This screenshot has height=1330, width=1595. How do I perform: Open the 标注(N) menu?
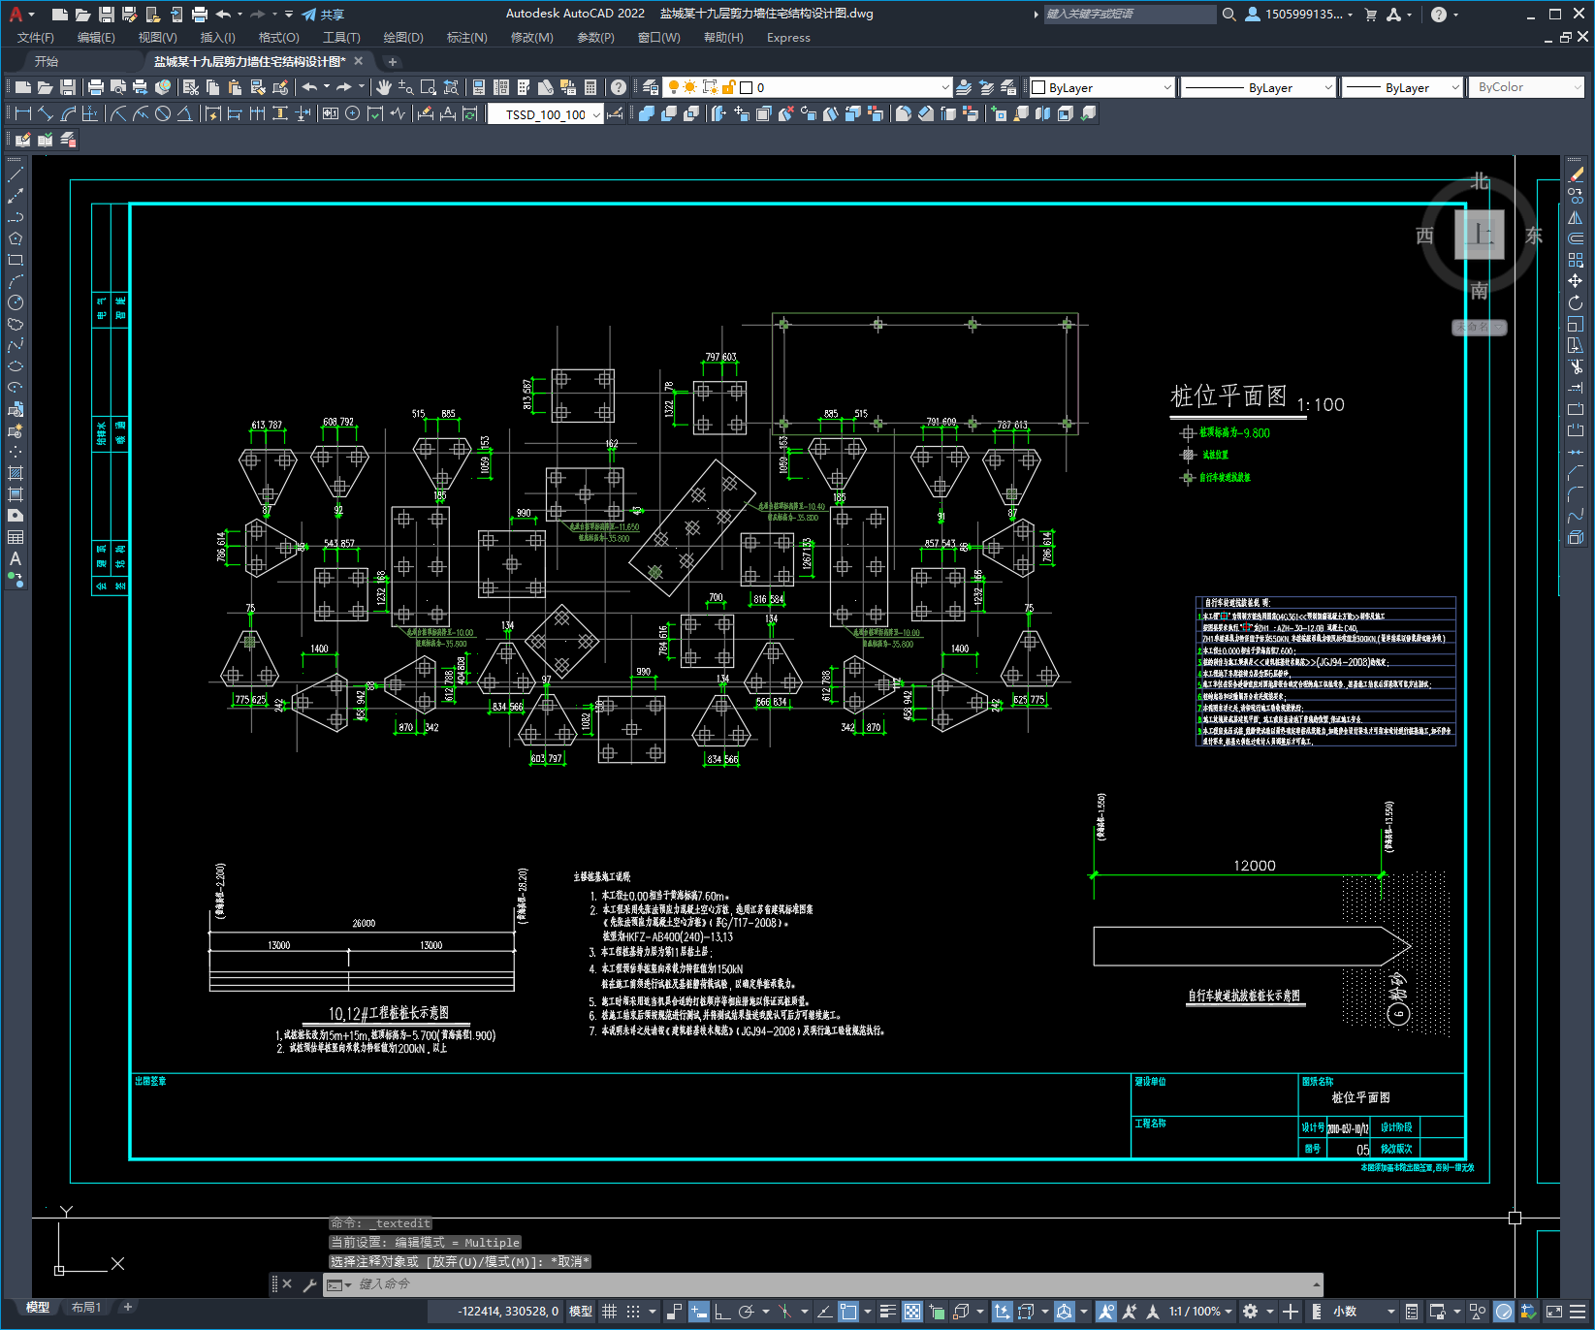pos(466,38)
